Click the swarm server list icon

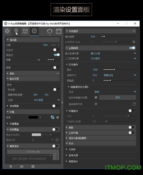56,157
